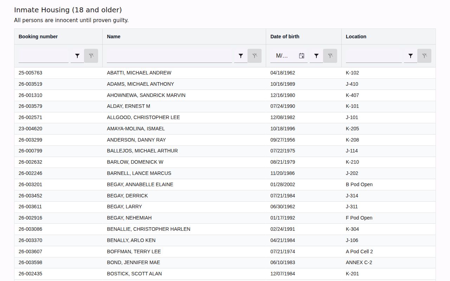Screen dimensions: 450x281
Task: Click the name AHOWNEWA, SANDRICK MARVIN
Action: coord(146,95)
